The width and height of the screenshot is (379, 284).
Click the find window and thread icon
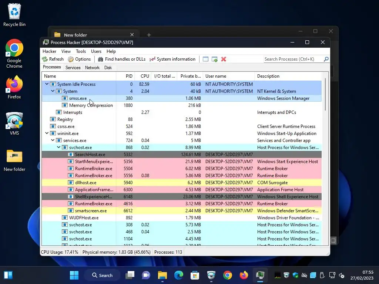[x=214, y=59]
